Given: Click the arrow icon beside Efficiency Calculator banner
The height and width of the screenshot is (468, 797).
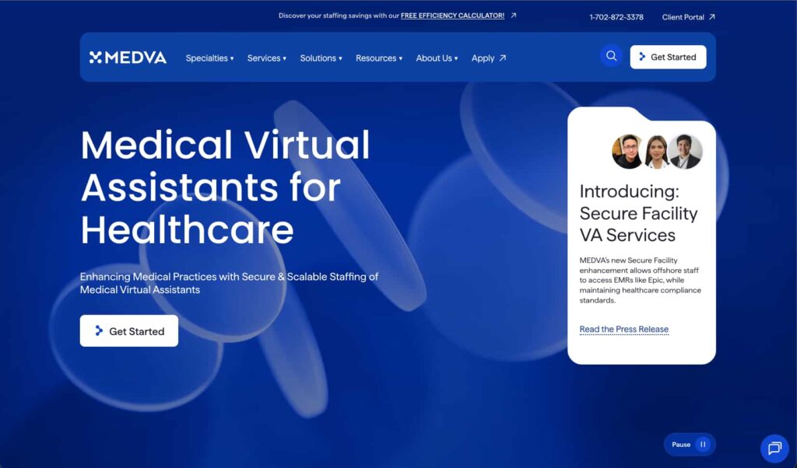Looking at the screenshot, I should pos(514,16).
